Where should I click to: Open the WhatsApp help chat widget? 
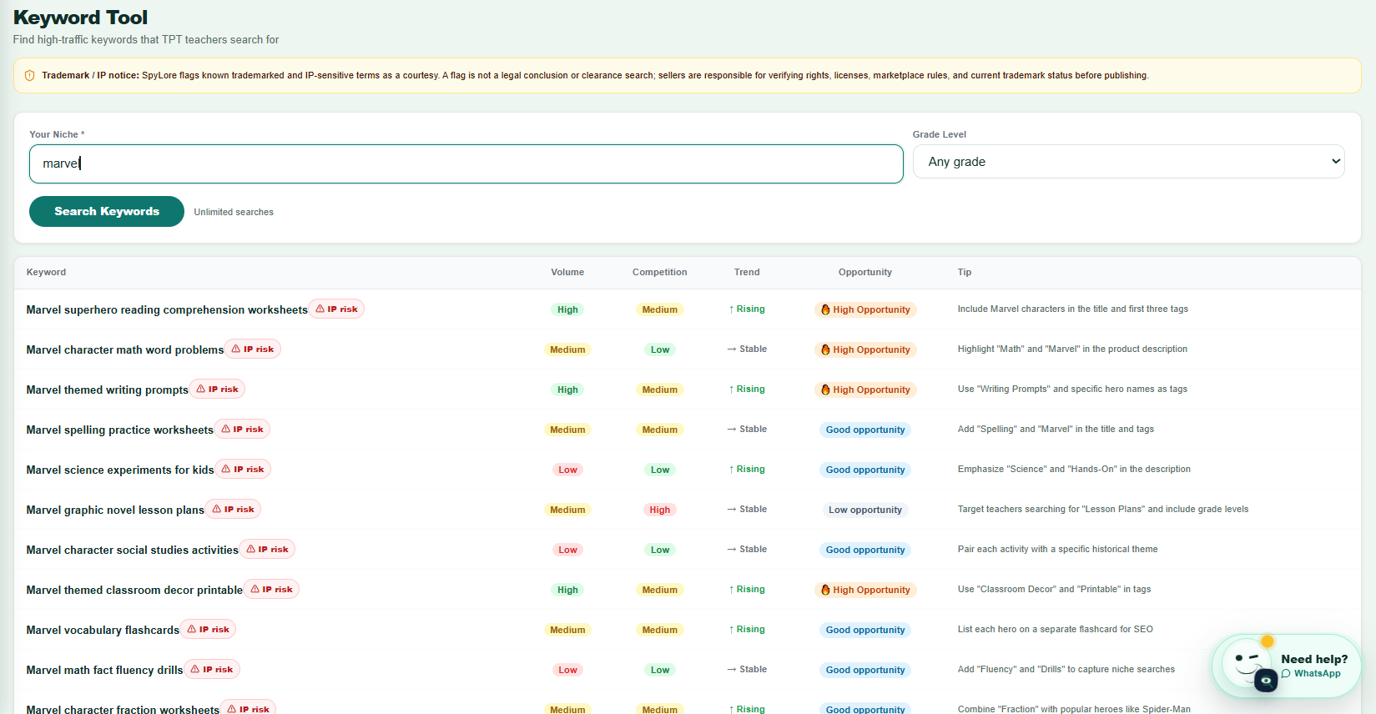point(1286,666)
